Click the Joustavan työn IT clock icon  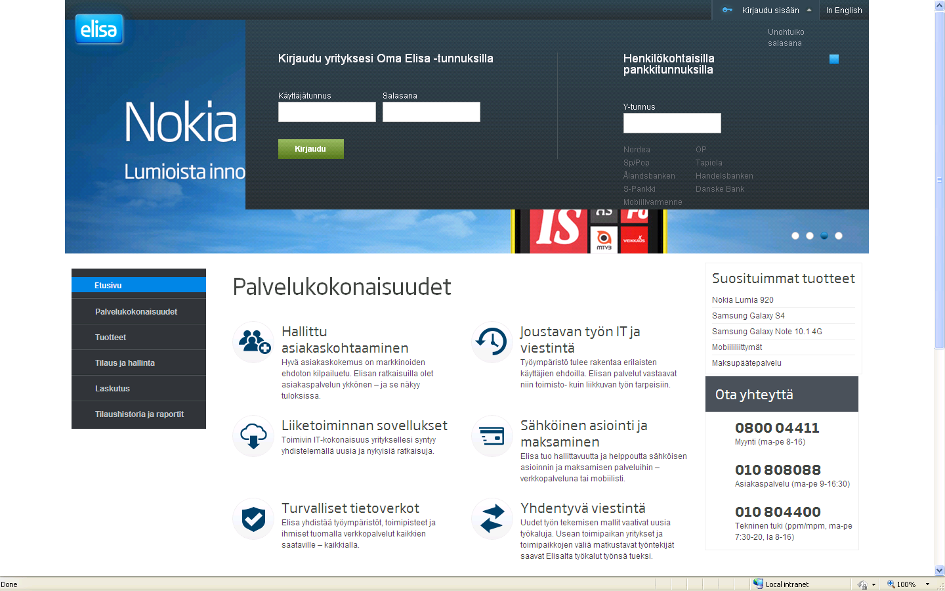tap(492, 341)
